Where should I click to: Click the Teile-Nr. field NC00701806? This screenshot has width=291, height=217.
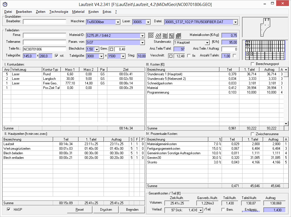coord(45,49)
